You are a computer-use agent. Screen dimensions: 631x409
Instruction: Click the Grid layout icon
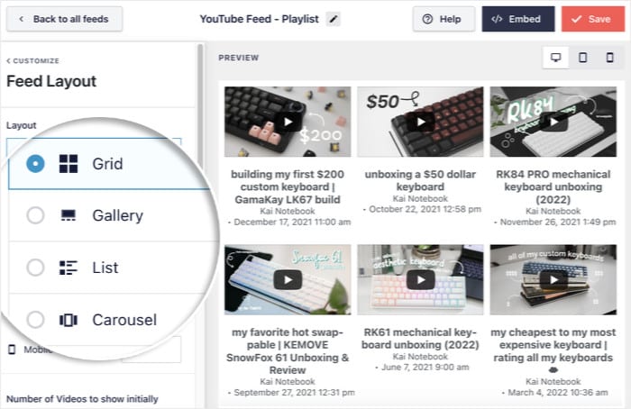[x=69, y=164]
